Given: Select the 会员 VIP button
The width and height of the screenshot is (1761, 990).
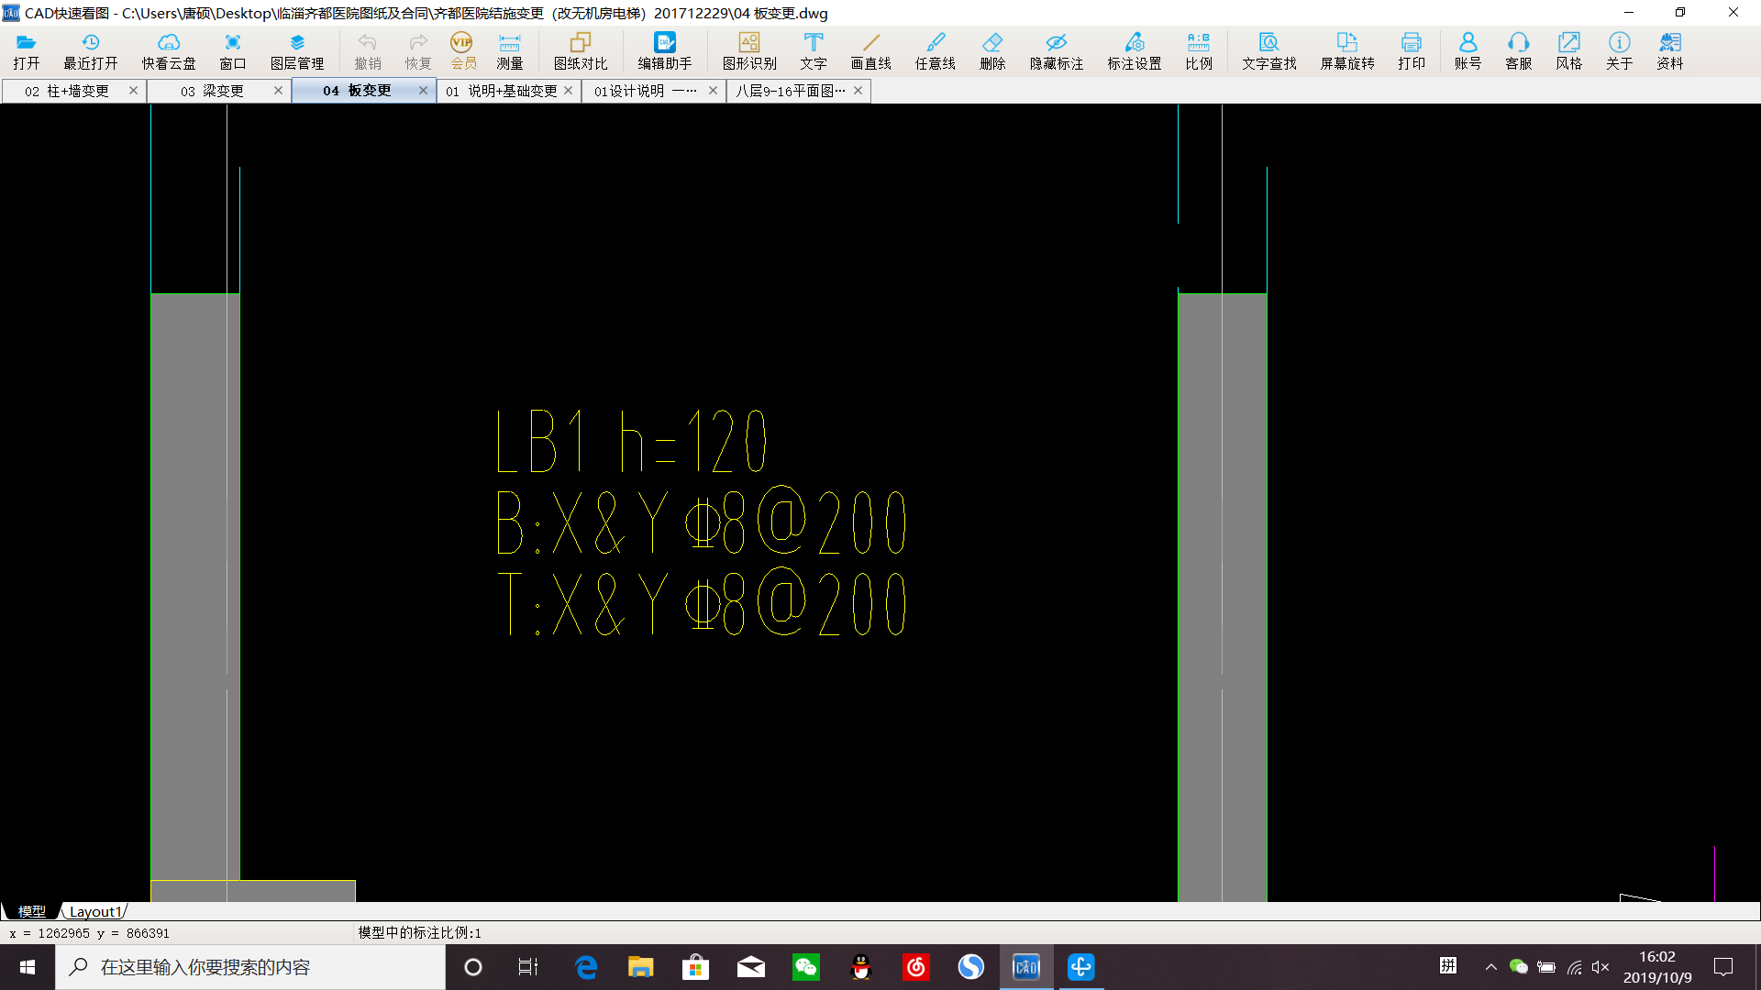Looking at the screenshot, I should [x=462, y=49].
